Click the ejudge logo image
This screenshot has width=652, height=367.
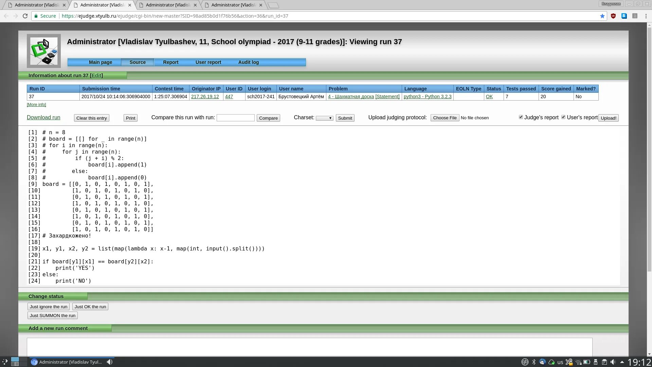[x=44, y=51]
